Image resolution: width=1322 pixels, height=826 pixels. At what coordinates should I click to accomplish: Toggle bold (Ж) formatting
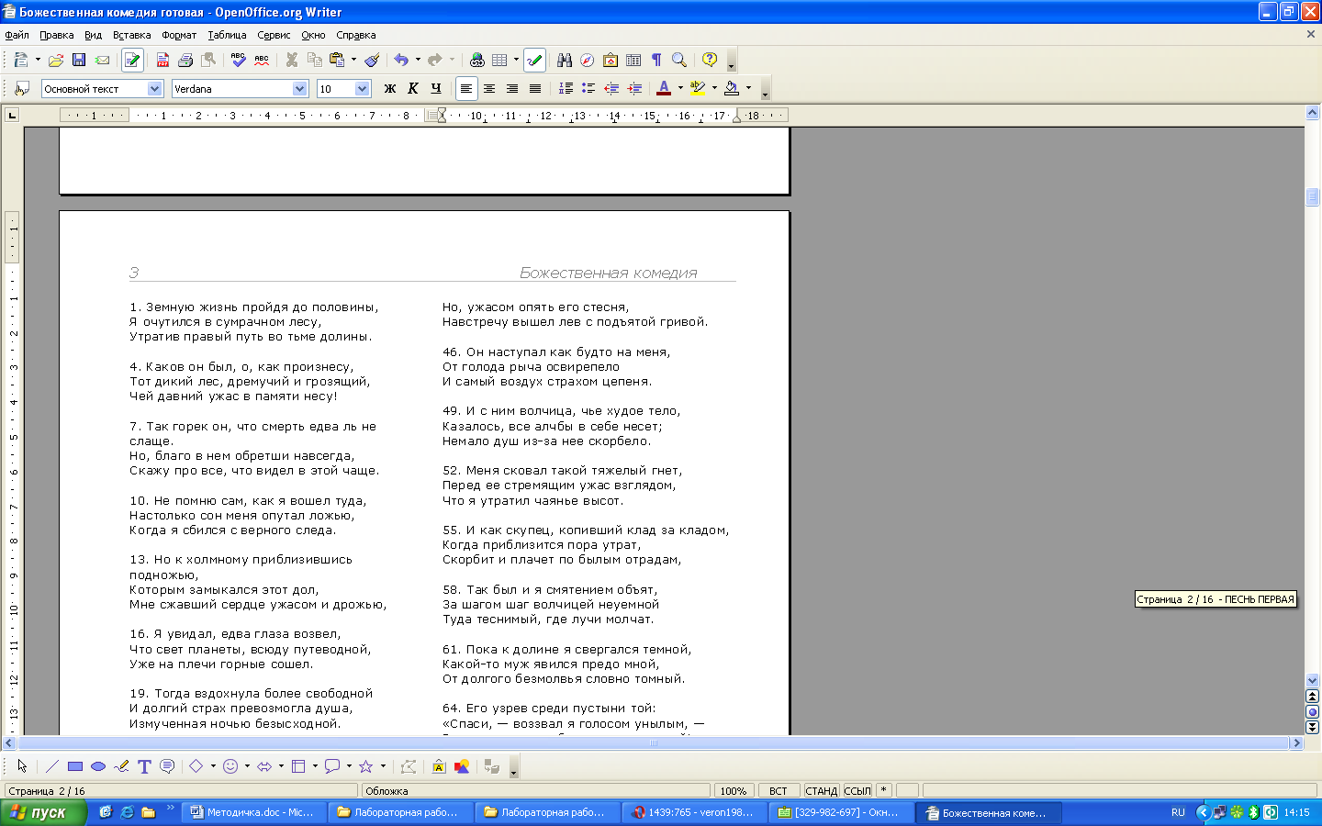390,89
